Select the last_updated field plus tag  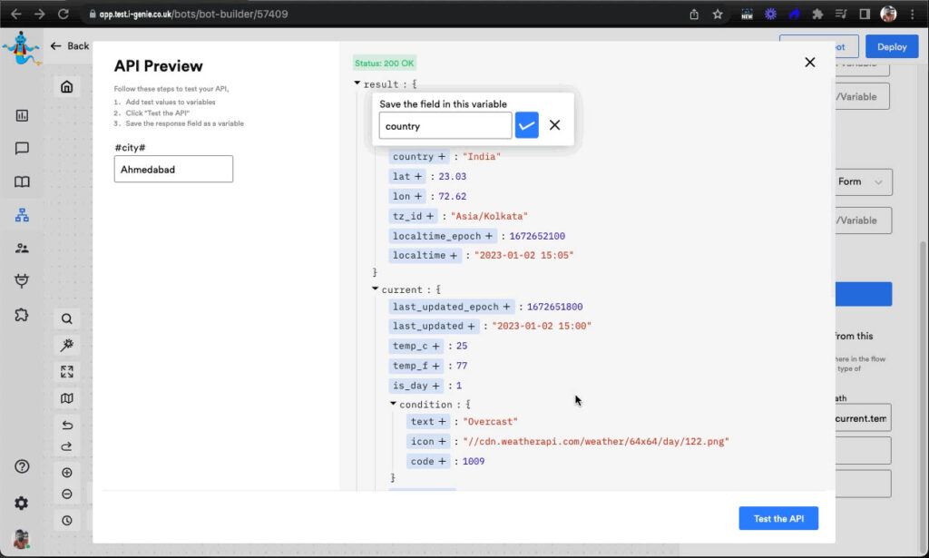click(x=471, y=326)
